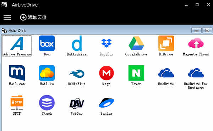Screen dimensions: 213x131
Task: Pick the HiDrive service icon
Action: coord(166,43)
